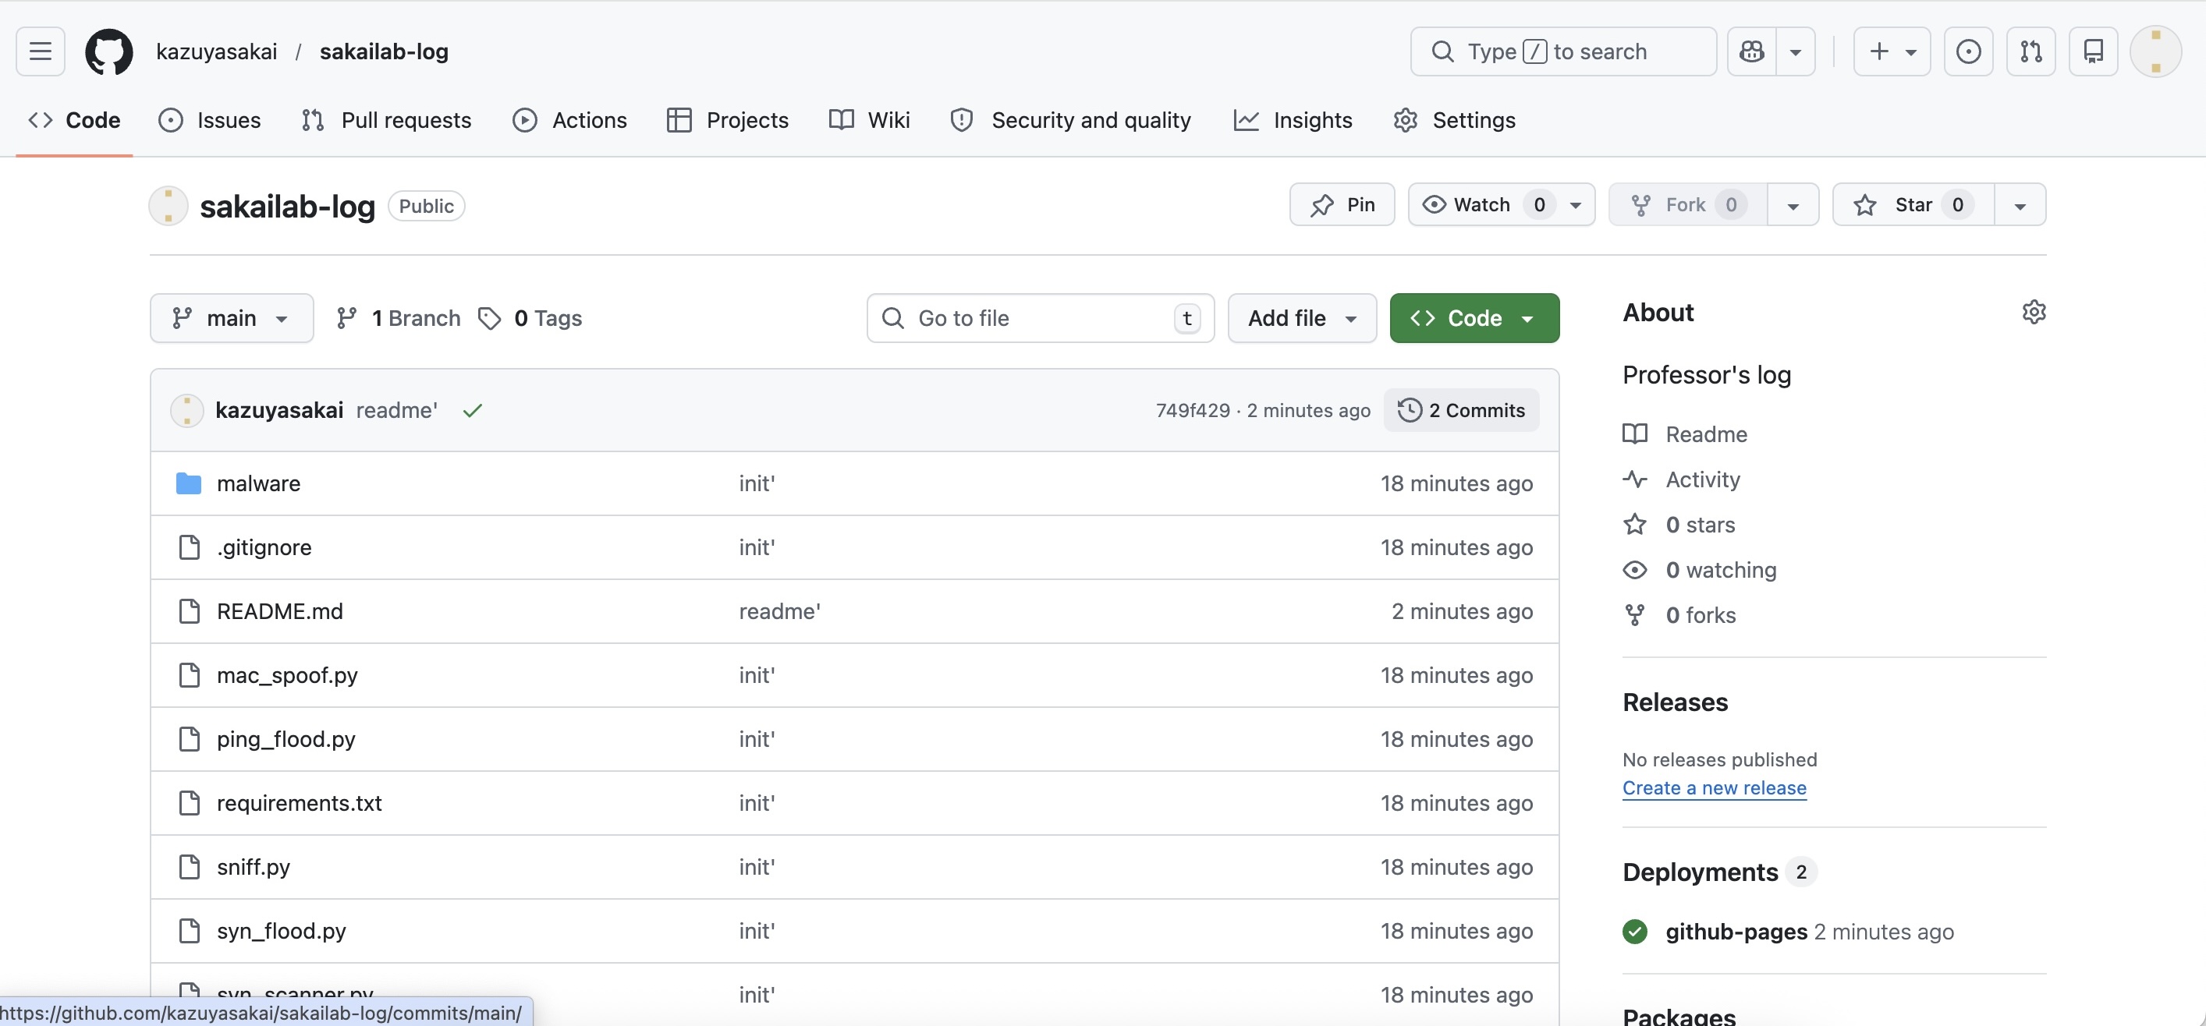This screenshot has width=2206, height=1026.
Task: Open the Add file dropdown
Action: tap(1301, 317)
